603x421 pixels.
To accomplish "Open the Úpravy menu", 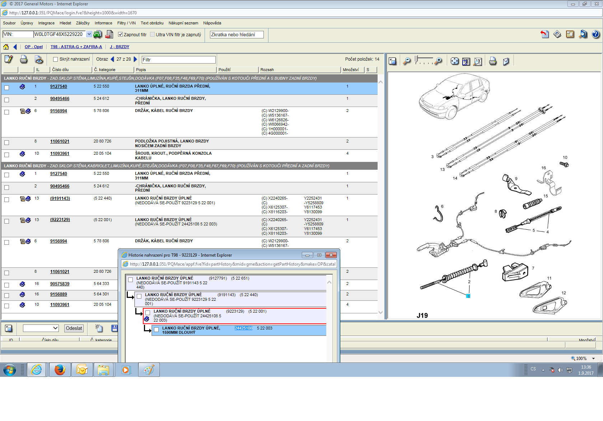I will (x=27, y=23).
